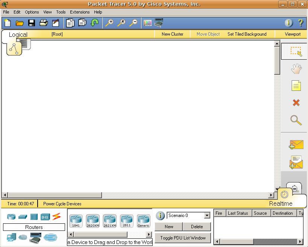Click the green Undo arrow icon
This screenshot has width=308, height=247.
(94, 23)
